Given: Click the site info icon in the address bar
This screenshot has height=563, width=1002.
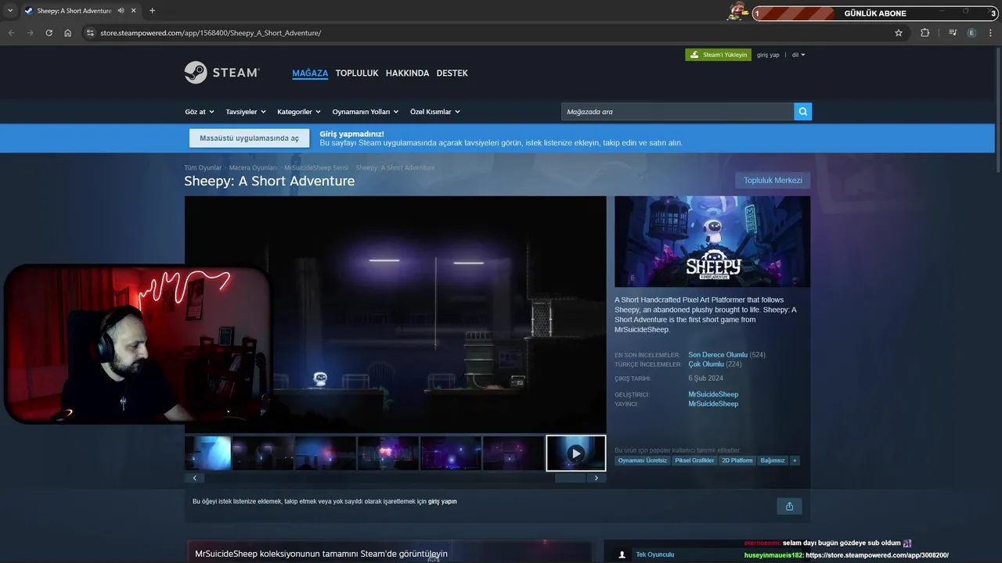Looking at the screenshot, I should 90,33.
